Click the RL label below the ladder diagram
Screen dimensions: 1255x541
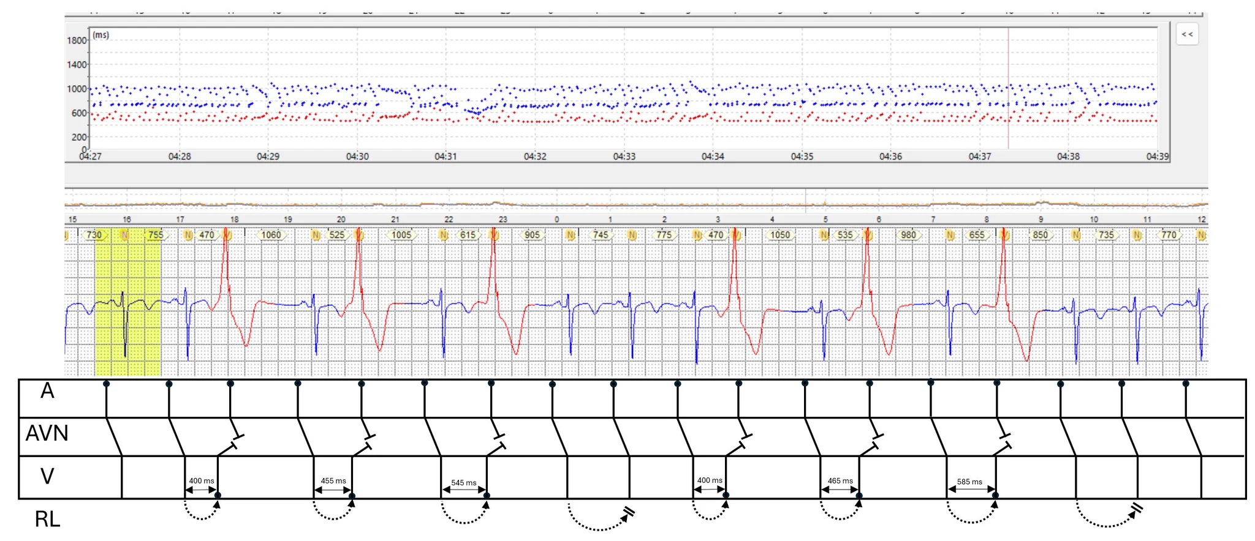click(x=47, y=520)
